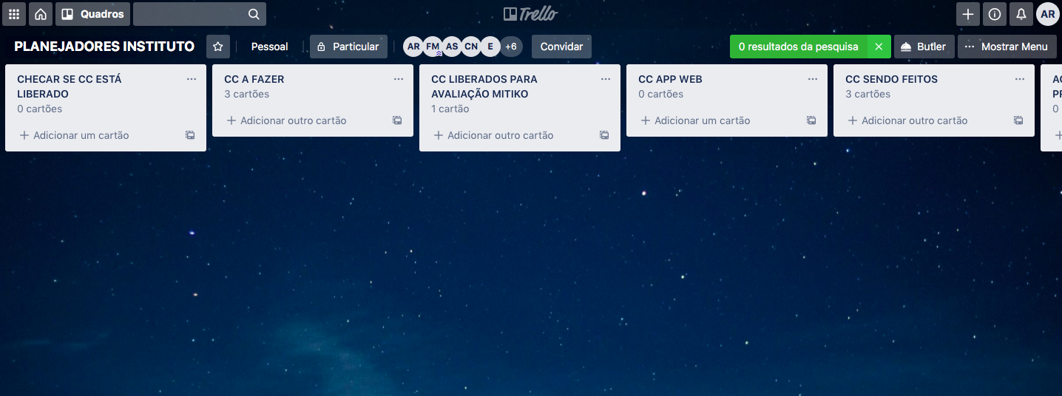Create from template in CC A FAZER
Viewport: 1062px width, 396px height.
pos(397,120)
